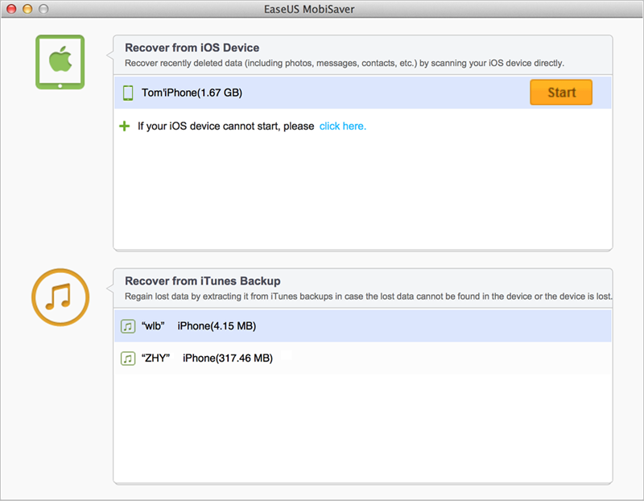Image resolution: width=644 pixels, height=501 pixels.
Task: Click the green Apple iOS device icon
Action: coord(60,61)
